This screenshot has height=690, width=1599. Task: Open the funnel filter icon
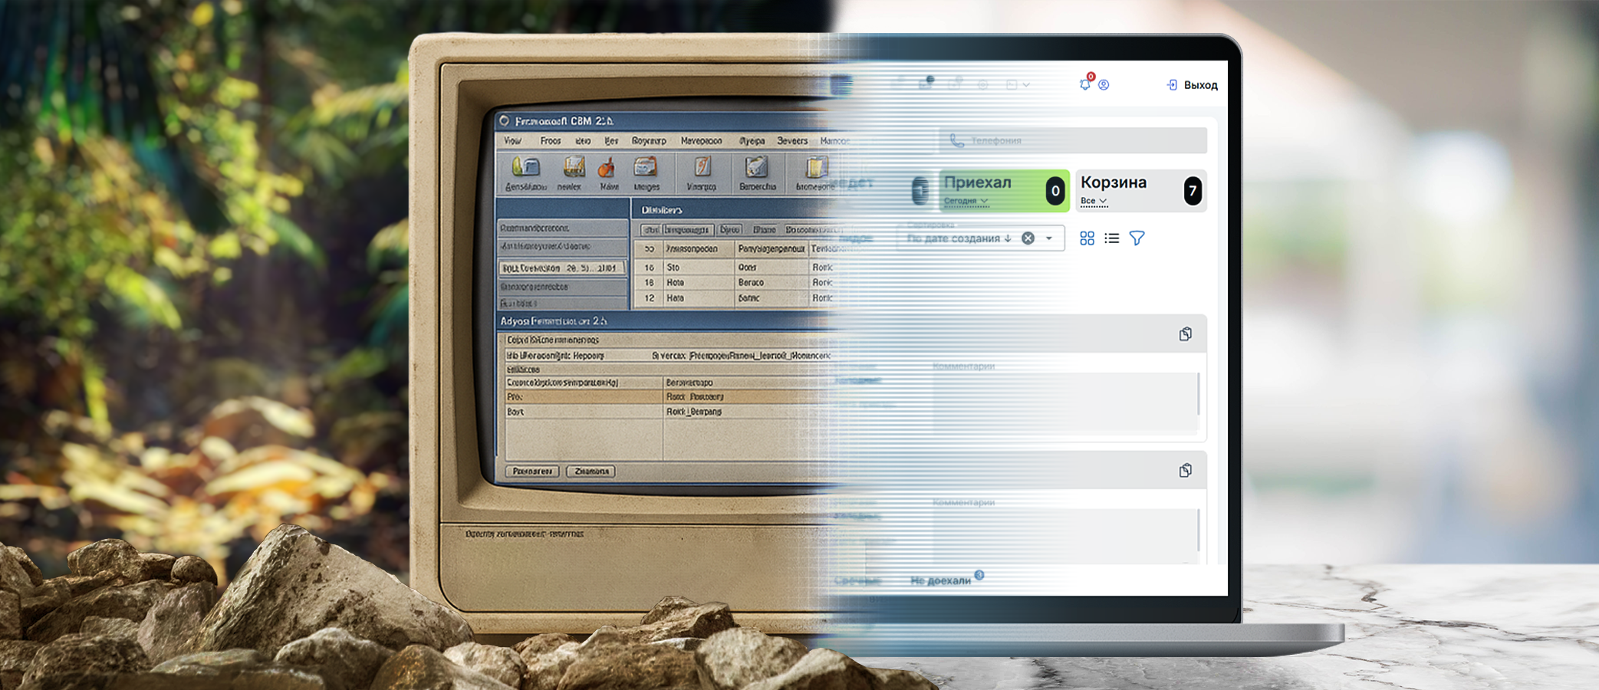1137,238
